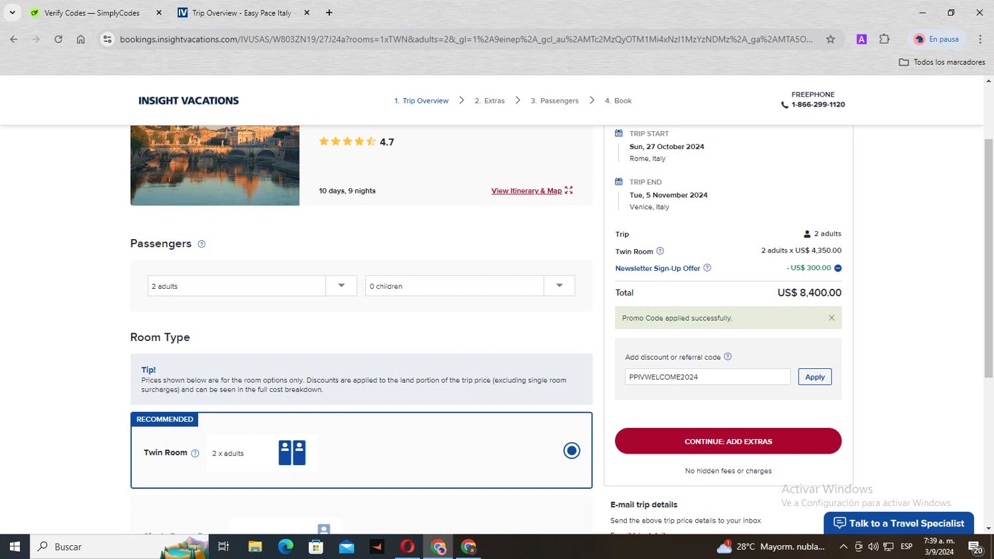Reload the current page
This screenshot has height=559, width=994.
coord(58,39)
